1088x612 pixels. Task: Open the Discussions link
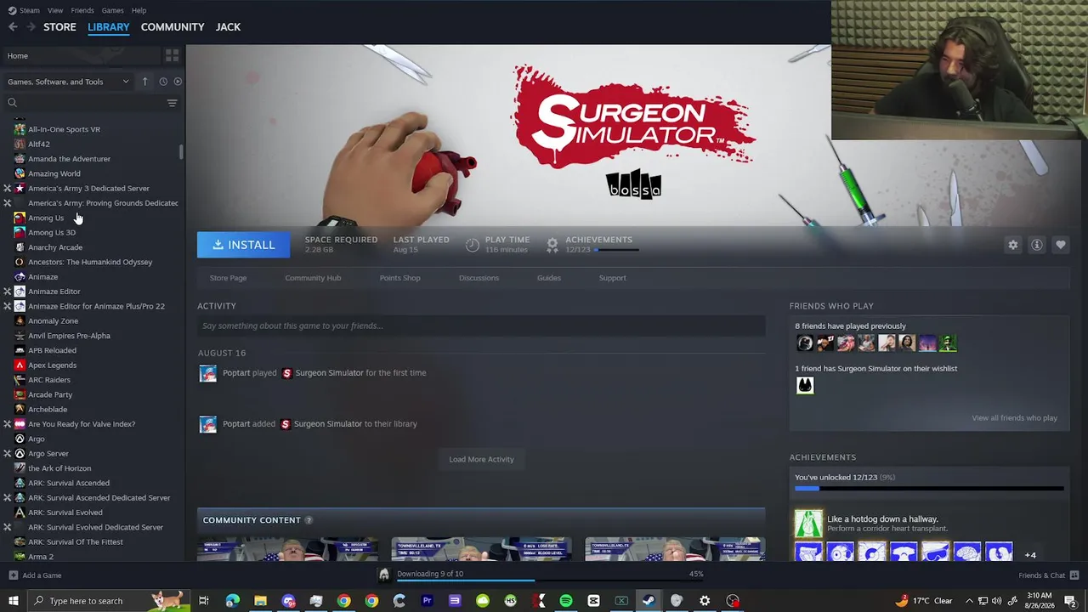pos(479,278)
